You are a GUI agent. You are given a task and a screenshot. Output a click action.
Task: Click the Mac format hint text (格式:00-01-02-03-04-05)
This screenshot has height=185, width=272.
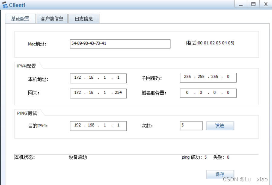click(210, 43)
